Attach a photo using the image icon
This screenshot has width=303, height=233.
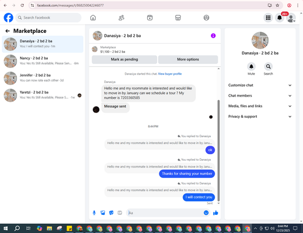(103, 213)
